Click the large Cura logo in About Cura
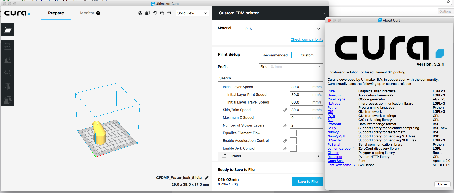 click(389, 48)
